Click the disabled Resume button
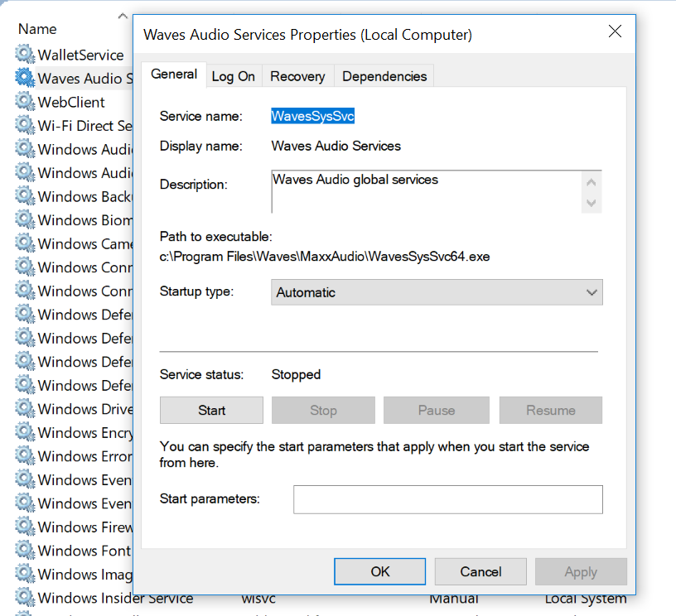Viewport: 676px width, 616px height. coord(551,410)
